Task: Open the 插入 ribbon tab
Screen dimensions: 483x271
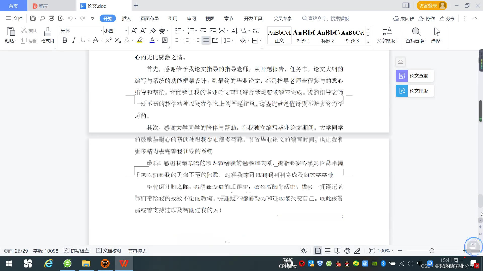Action: [126, 18]
